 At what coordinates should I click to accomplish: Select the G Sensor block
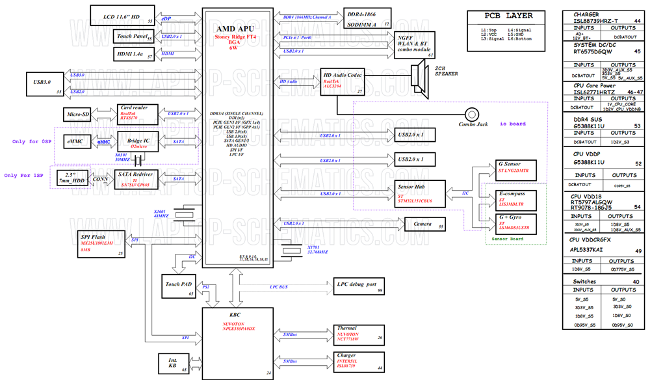[x=516, y=171]
